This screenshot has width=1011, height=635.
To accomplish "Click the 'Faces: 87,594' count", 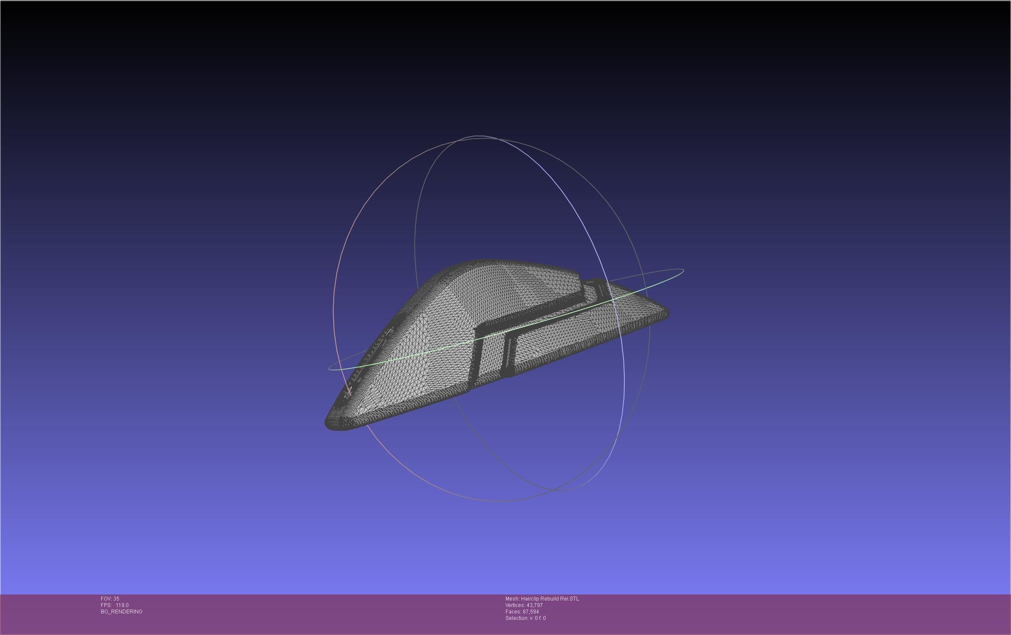I will tap(522, 612).
